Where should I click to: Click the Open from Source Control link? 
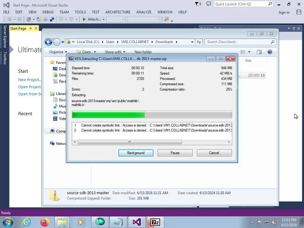point(30,94)
